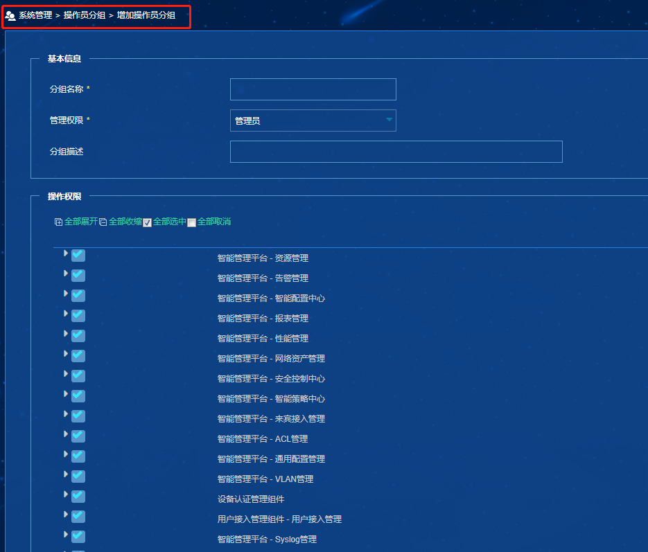
Task: Expand the 安全控制中心 tree node
Action: click(66, 373)
